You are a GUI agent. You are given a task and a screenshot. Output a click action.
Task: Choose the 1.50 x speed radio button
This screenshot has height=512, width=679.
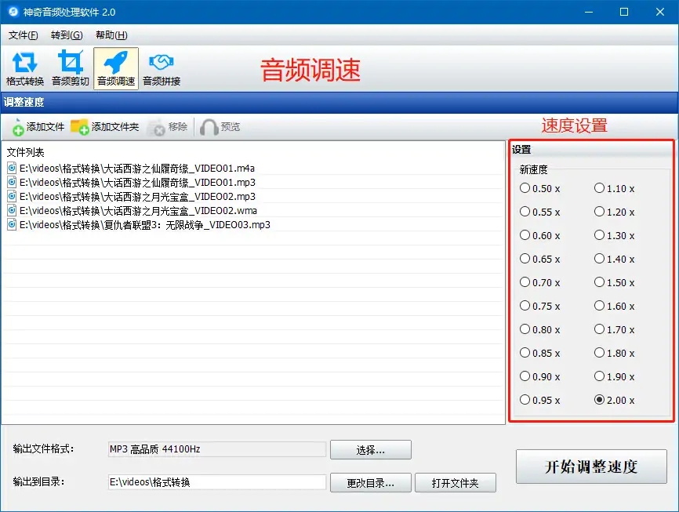pos(600,282)
